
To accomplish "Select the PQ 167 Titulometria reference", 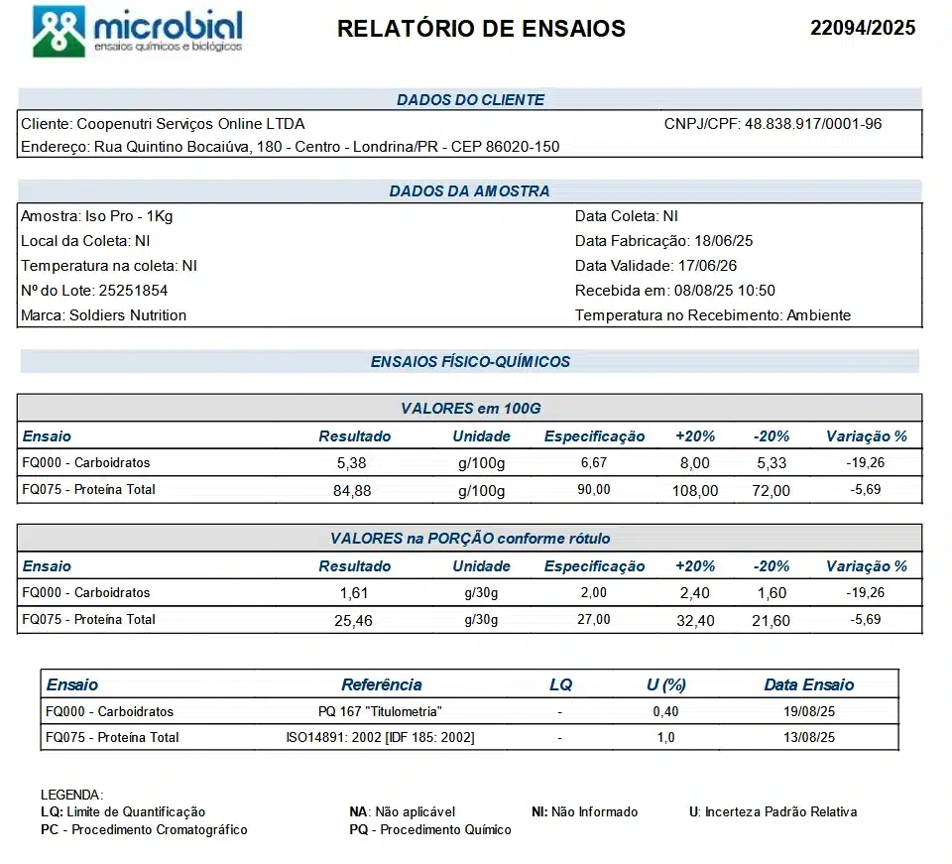I will pos(380,711).
